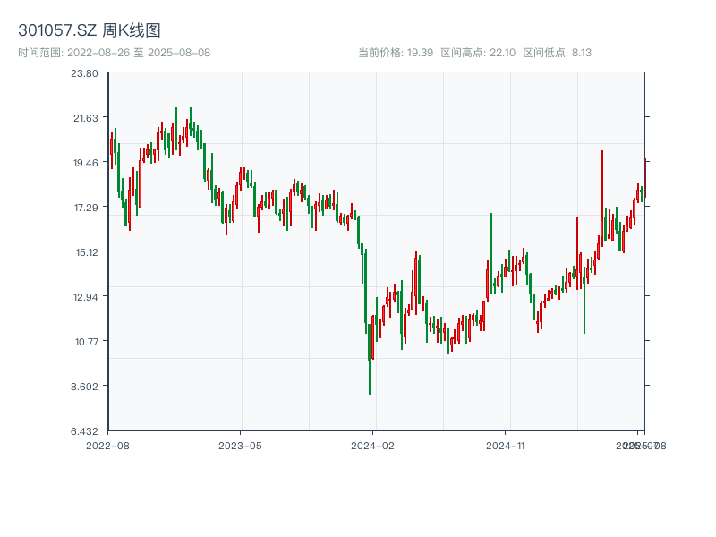Viewport: 716px width, 537px height.
Task: Click the 2023-05 x-axis date label
Action: pyautogui.click(x=240, y=445)
